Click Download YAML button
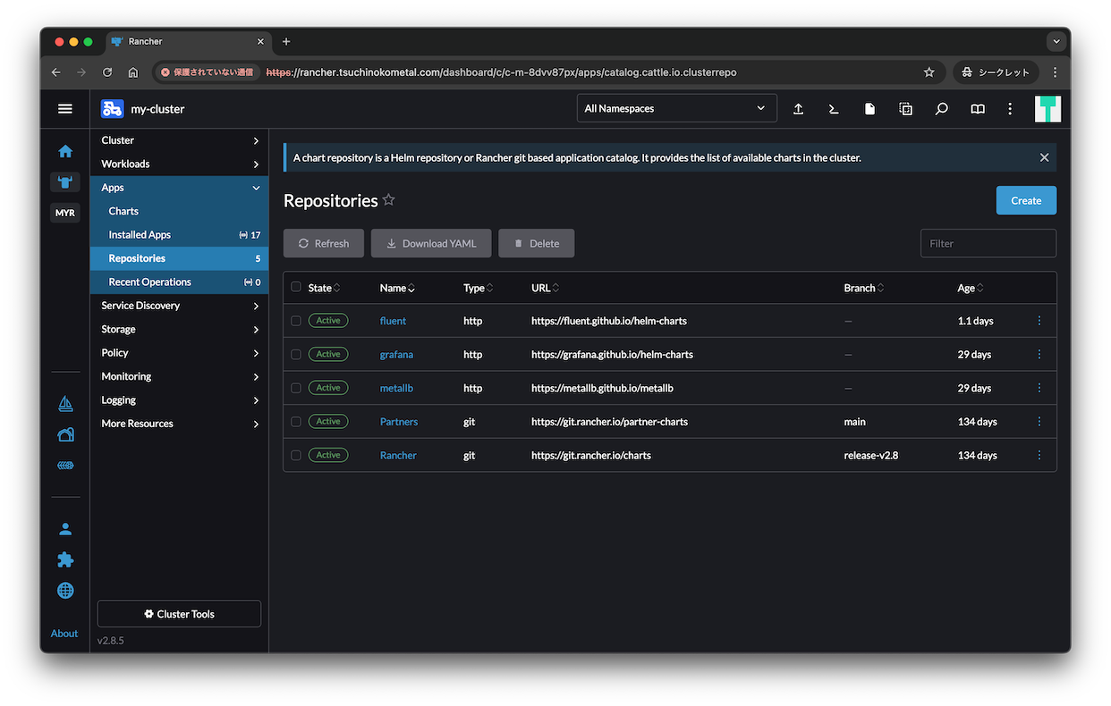Screen dimensions: 1111x706 point(431,243)
